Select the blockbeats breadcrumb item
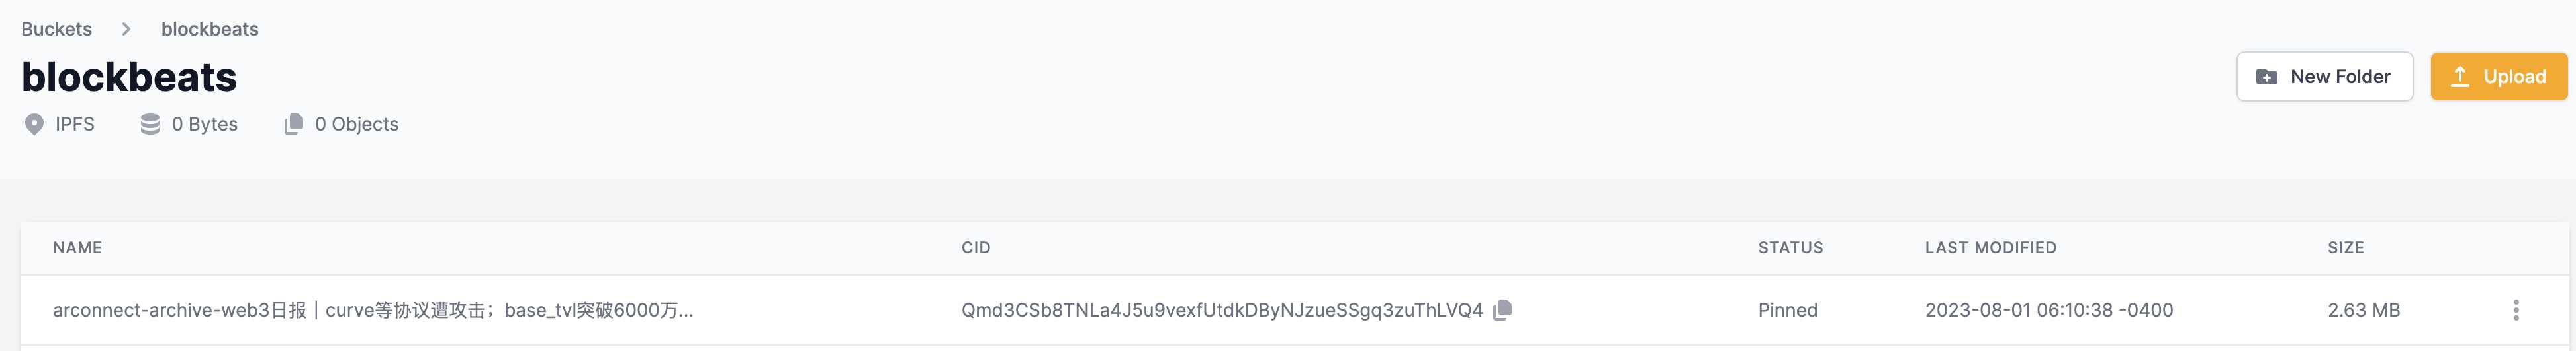 [210, 29]
